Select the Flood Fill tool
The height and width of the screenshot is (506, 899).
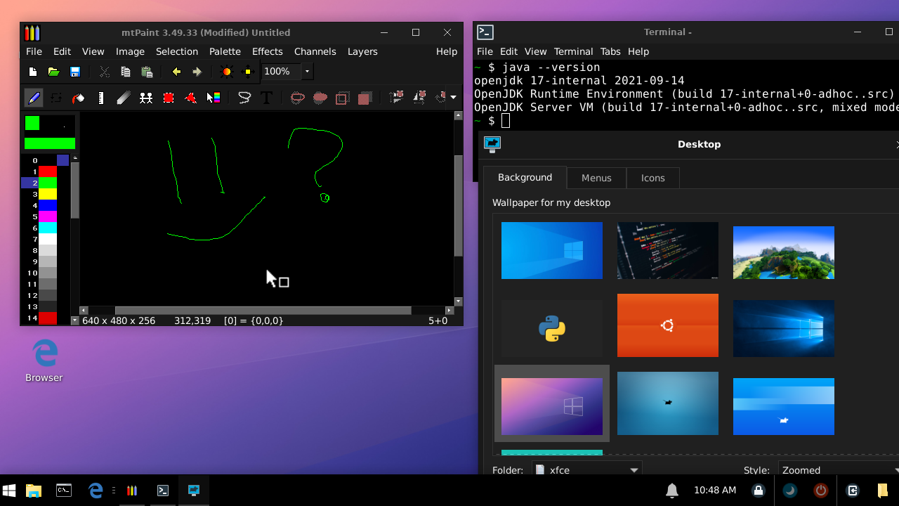point(77,98)
